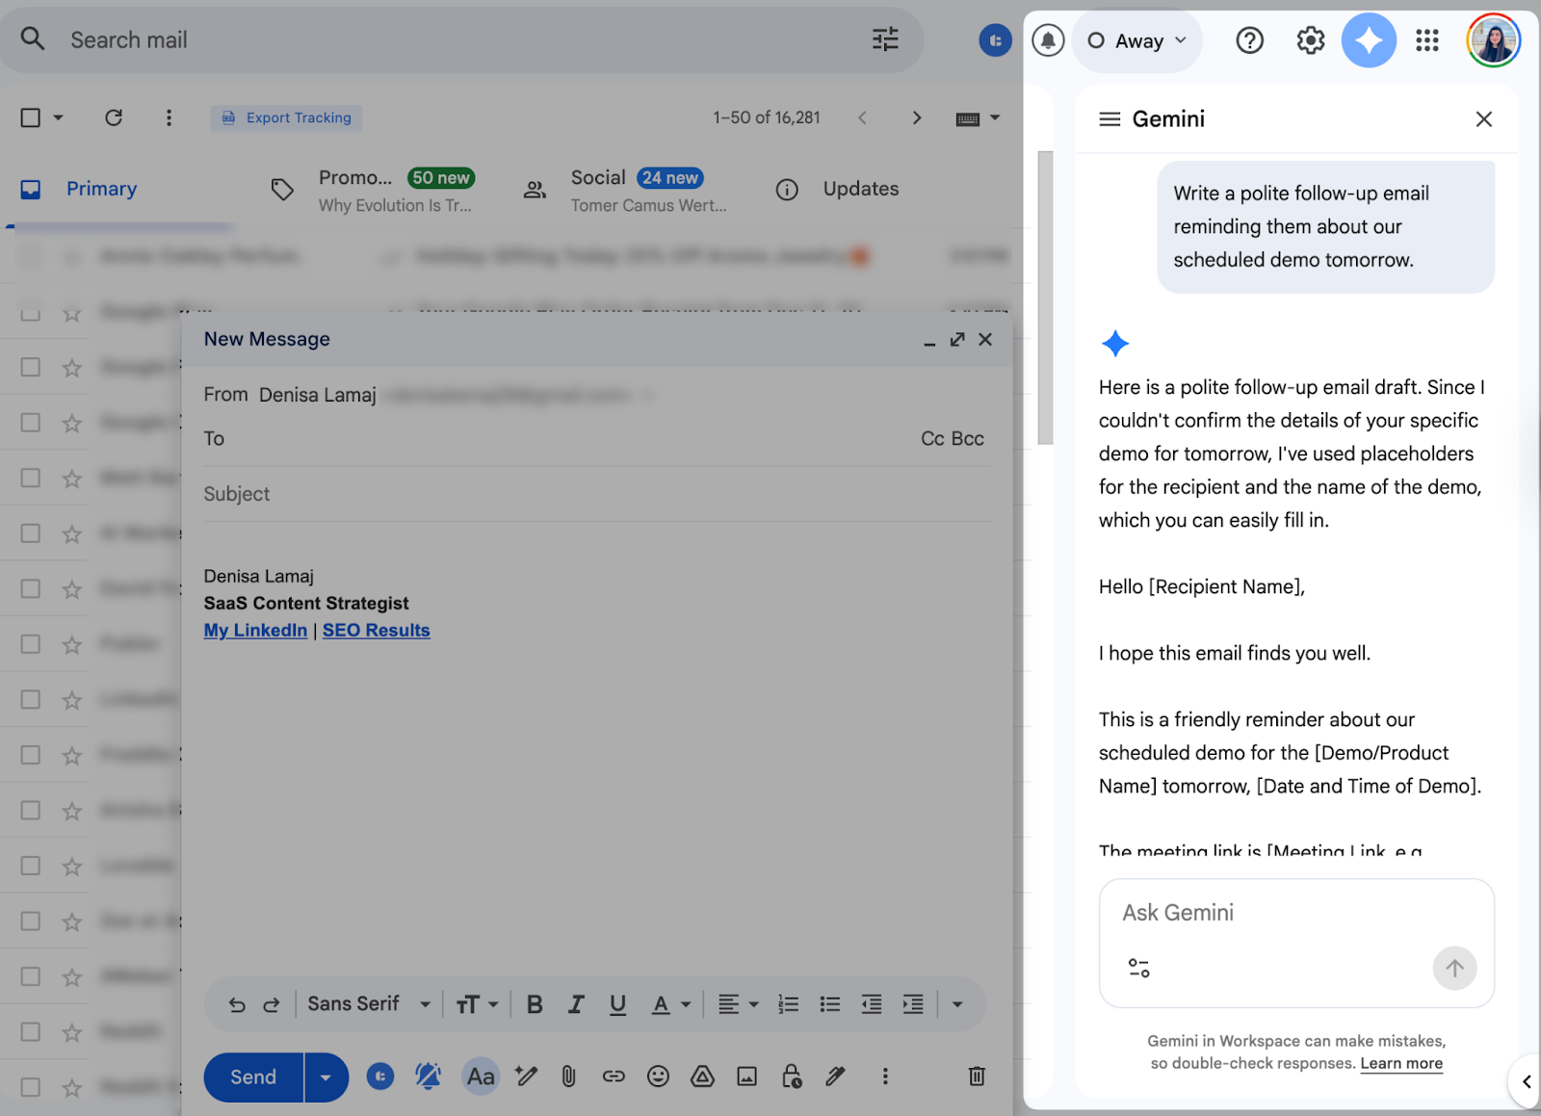Open the SEO Results link in the signature
Image resolution: width=1541 pixels, height=1116 pixels.
[376, 630]
